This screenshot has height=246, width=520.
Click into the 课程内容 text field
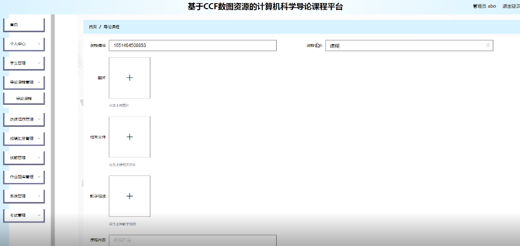[x=193, y=240]
